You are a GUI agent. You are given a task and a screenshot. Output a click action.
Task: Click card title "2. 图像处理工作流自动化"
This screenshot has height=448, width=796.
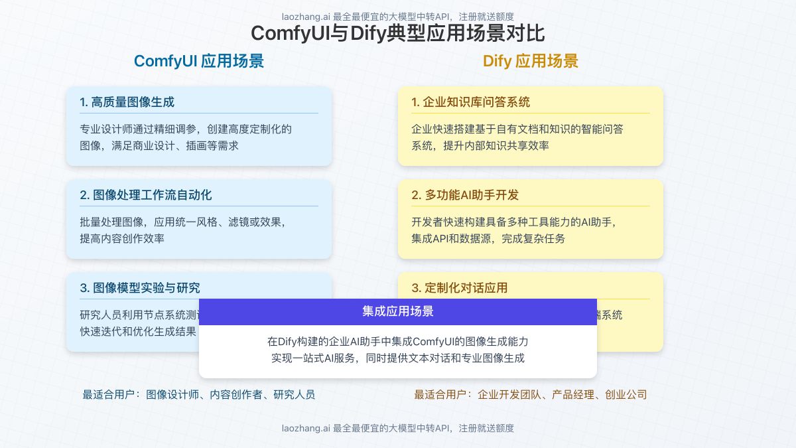tap(146, 195)
